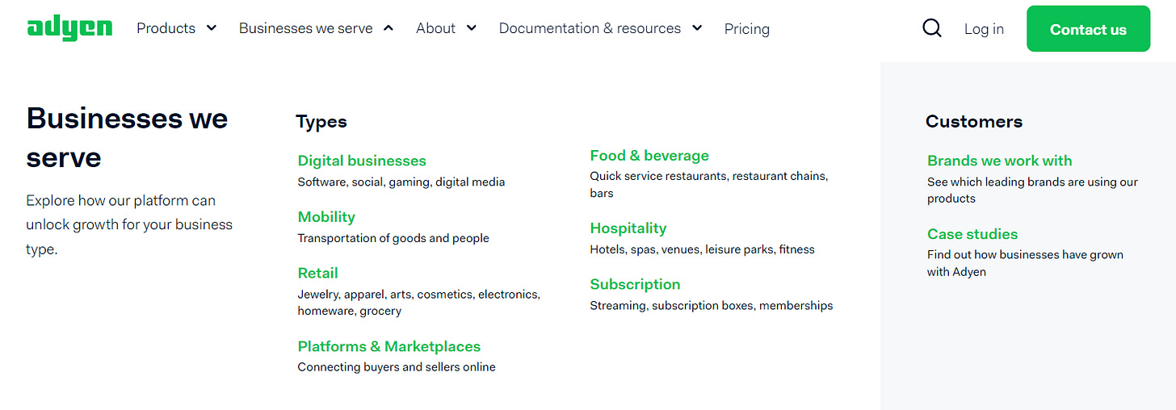This screenshot has width=1176, height=410.
Task: Open the Food & beverage link
Action: point(649,156)
